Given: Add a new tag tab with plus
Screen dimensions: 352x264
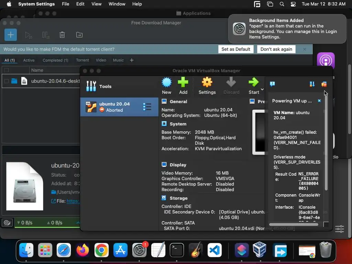Looking at the screenshot, I should click(x=132, y=60).
